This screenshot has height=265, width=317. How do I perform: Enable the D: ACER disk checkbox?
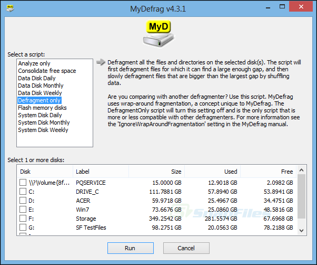coord(23,201)
